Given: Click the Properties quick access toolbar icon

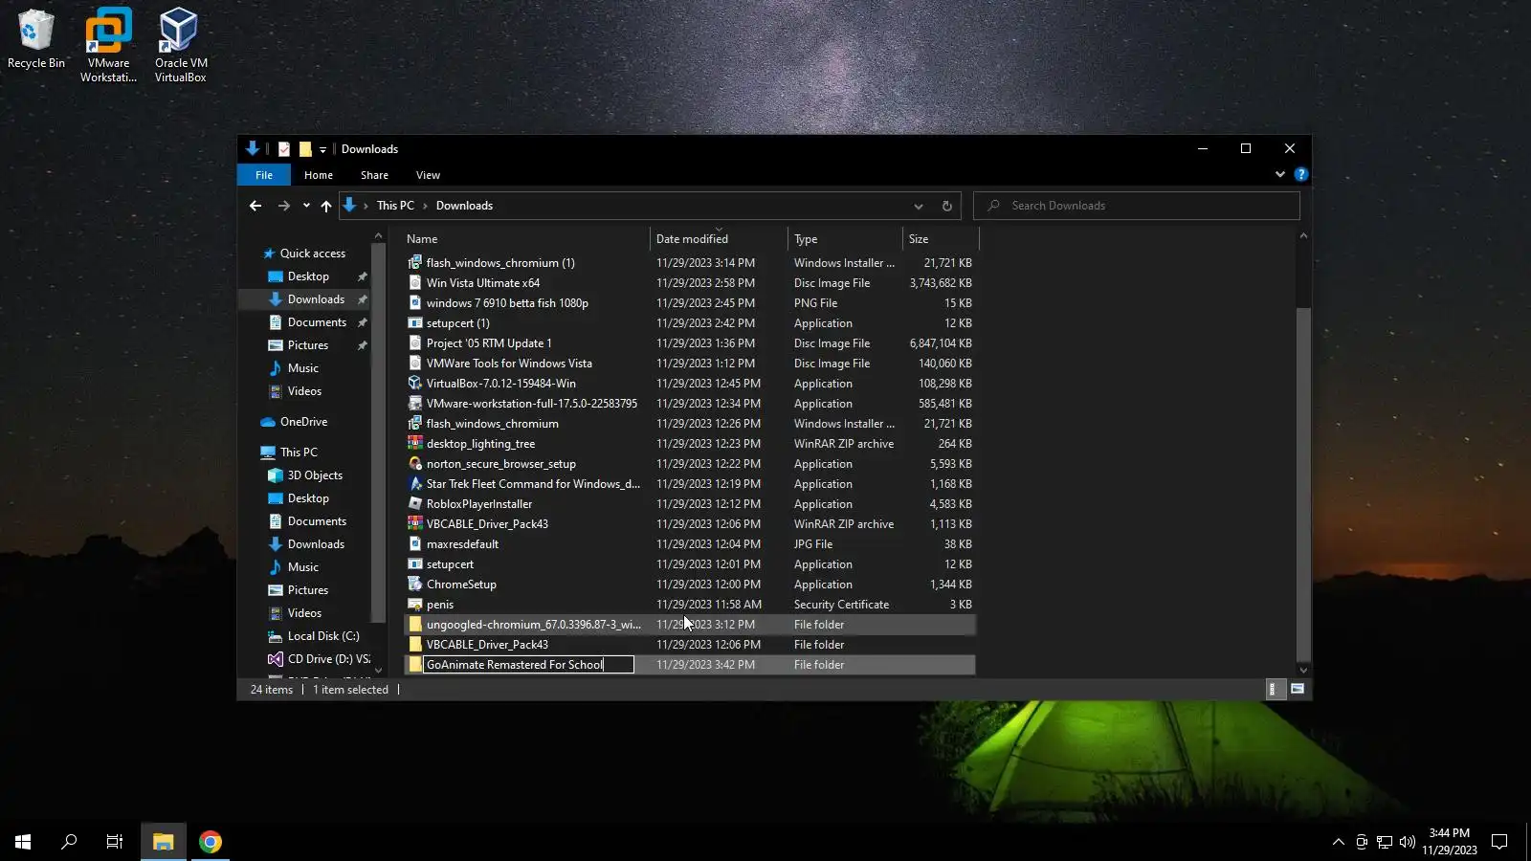Looking at the screenshot, I should tap(284, 149).
